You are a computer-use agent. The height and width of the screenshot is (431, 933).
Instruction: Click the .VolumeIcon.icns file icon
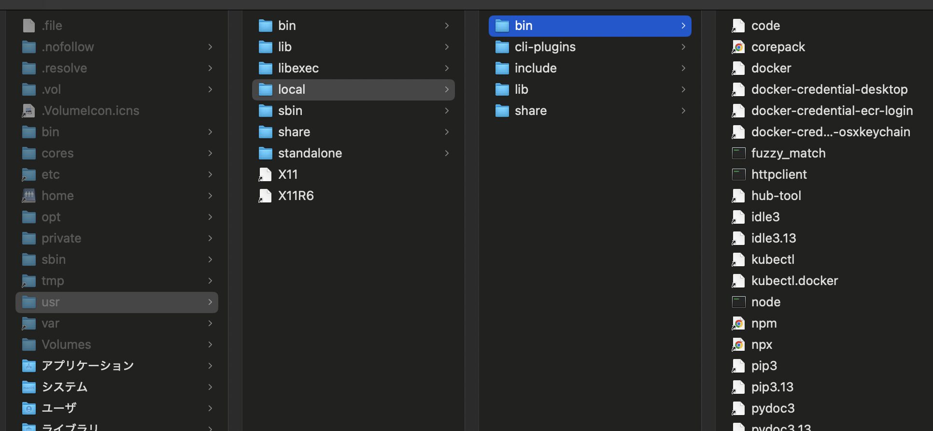point(29,111)
